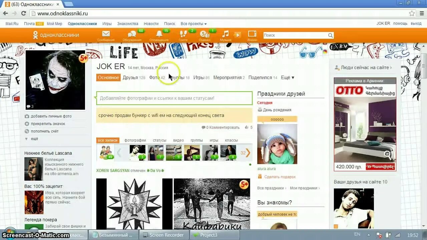Select видео feed filter
427x240 pixels.
coord(178,140)
